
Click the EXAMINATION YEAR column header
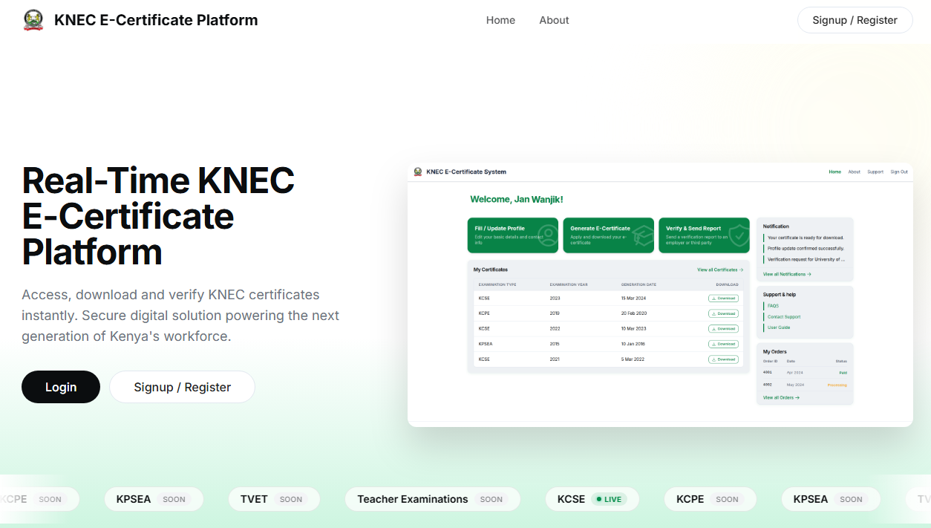click(x=569, y=284)
